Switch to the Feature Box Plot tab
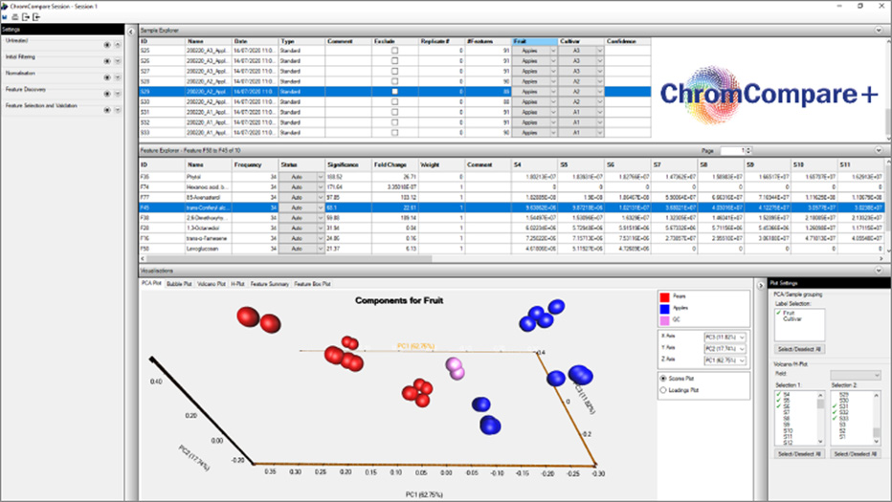Image resolution: width=892 pixels, height=502 pixels. [312, 284]
